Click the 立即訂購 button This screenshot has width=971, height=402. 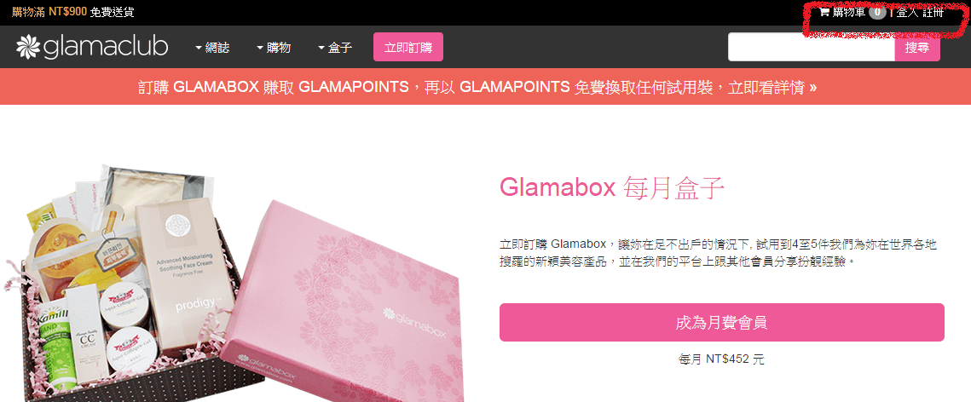(x=408, y=47)
